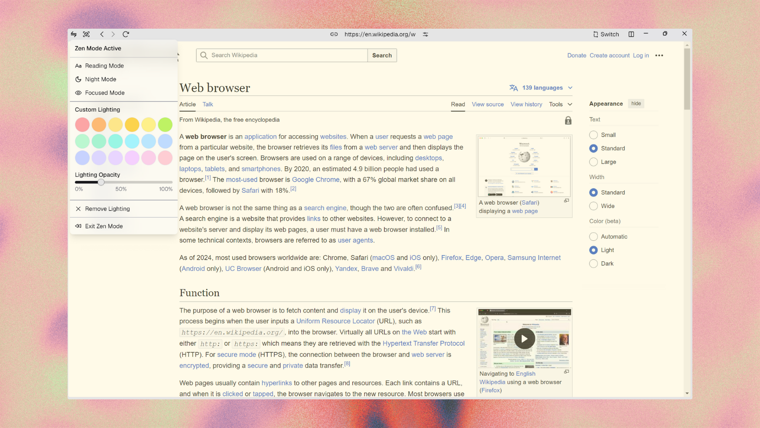Click the language translate icon

pyautogui.click(x=513, y=88)
